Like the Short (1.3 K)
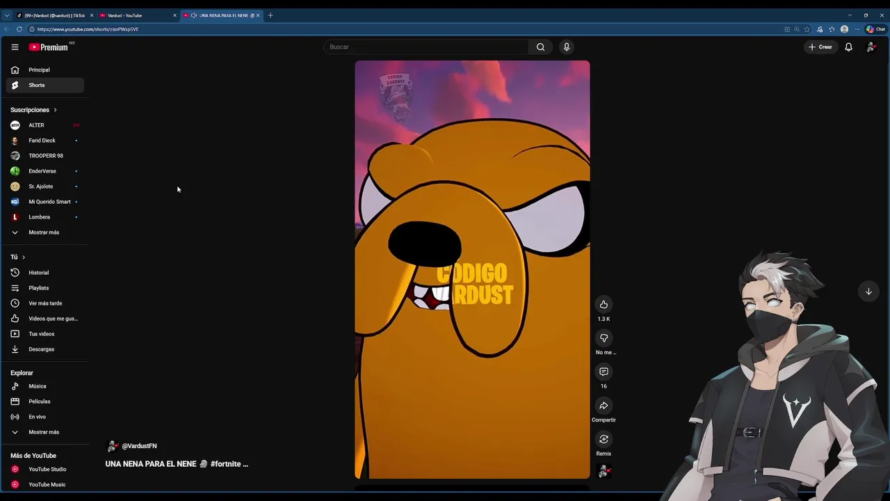The width and height of the screenshot is (890, 501). click(x=604, y=304)
